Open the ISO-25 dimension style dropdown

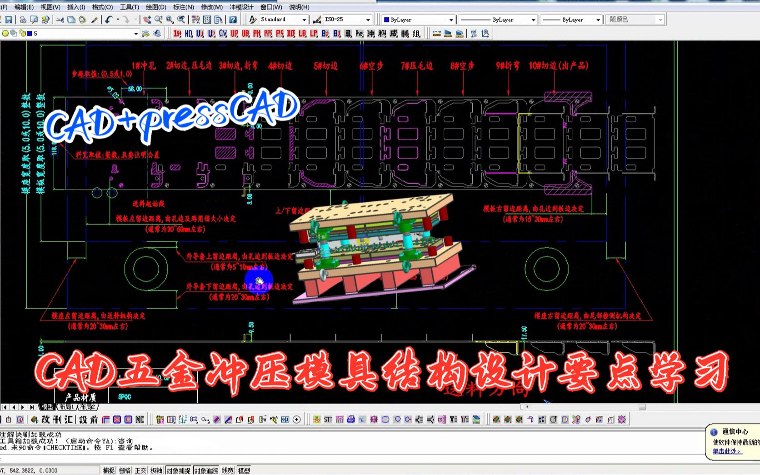[368, 19]
